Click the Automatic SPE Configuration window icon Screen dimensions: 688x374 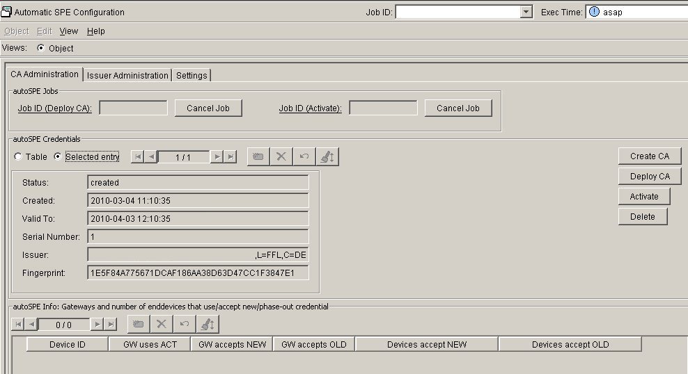pos(6,12)
